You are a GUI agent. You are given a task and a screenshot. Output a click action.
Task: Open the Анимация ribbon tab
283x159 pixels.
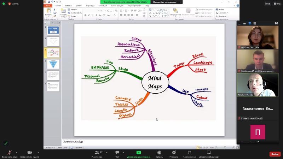(103, 6)
